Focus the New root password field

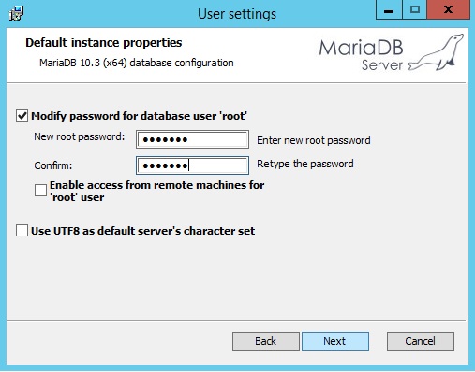[x=192, y=139]
